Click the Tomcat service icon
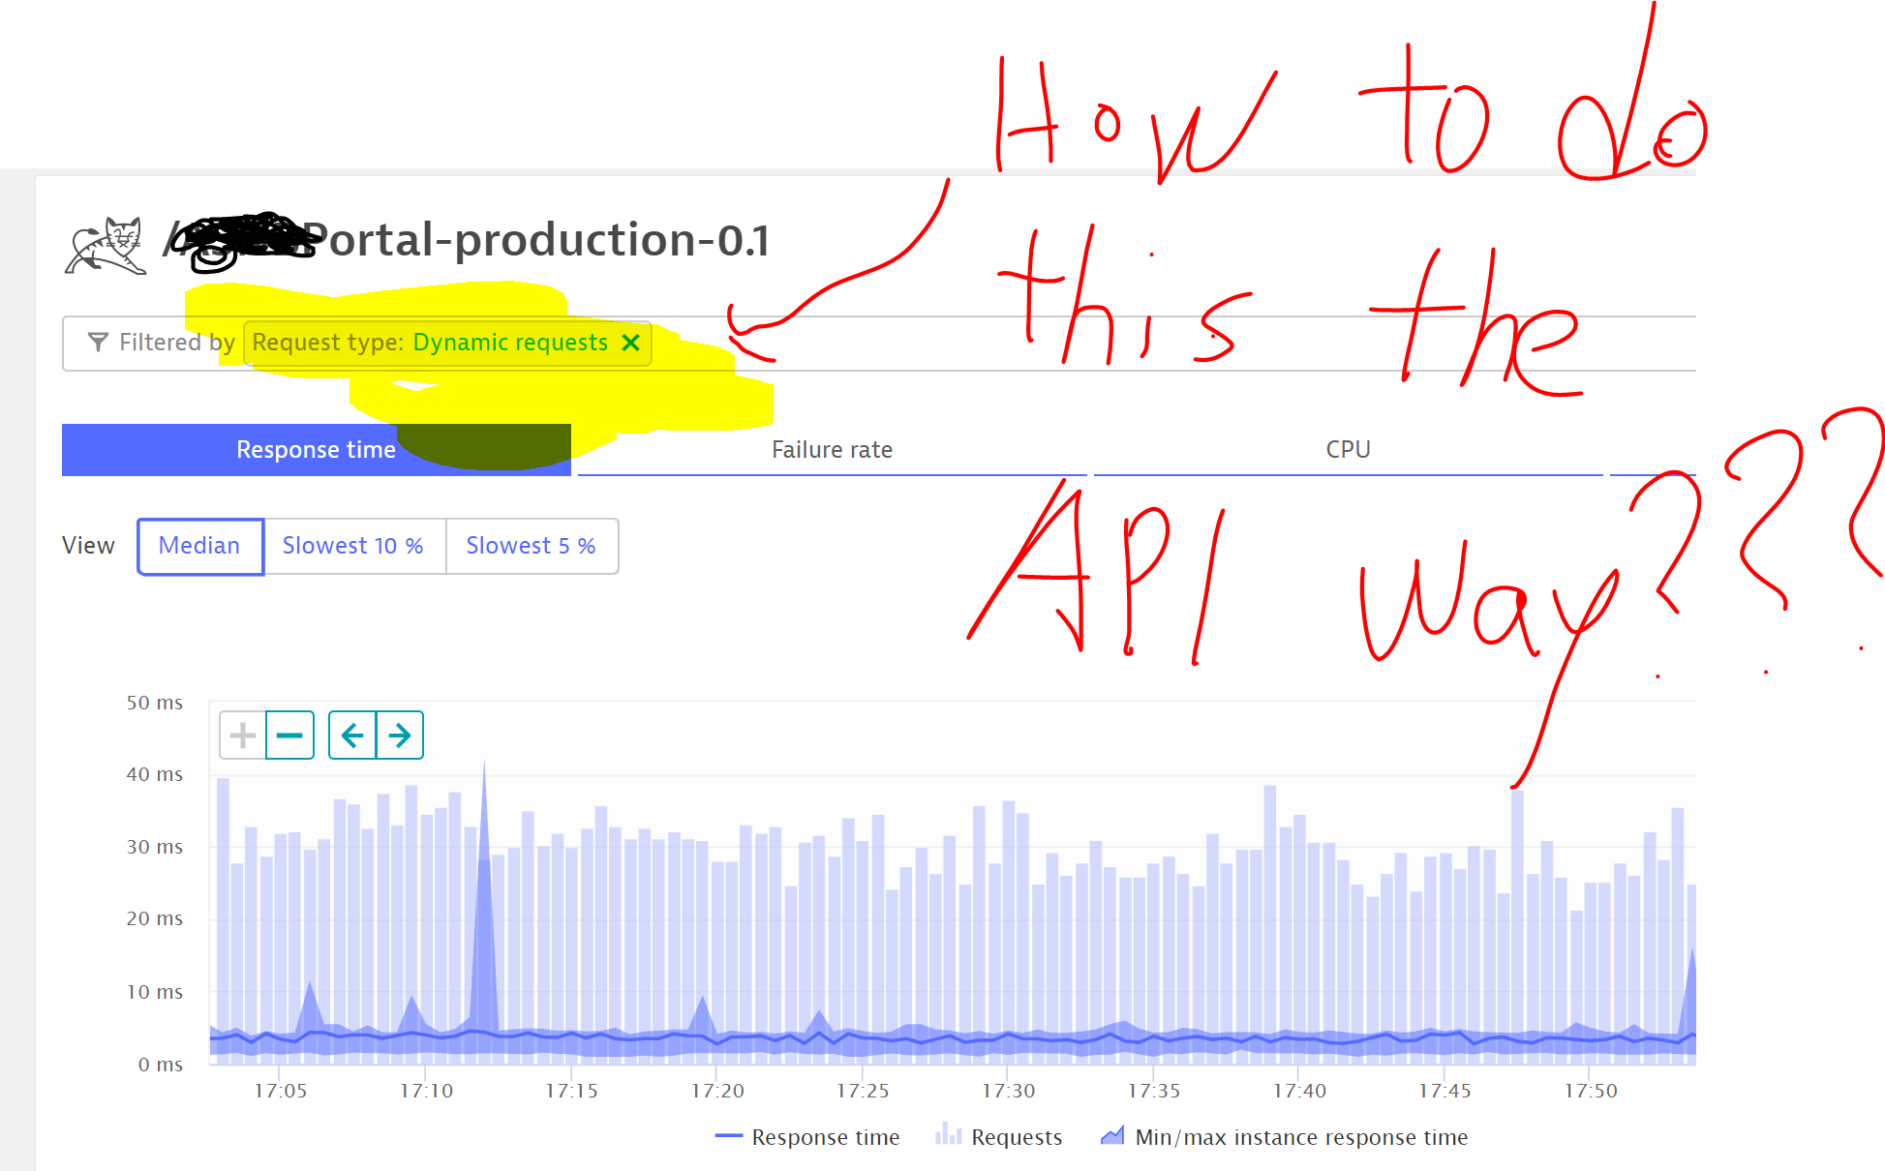This screenshot has height=1171, width=1885. click(x=106, y=246)
